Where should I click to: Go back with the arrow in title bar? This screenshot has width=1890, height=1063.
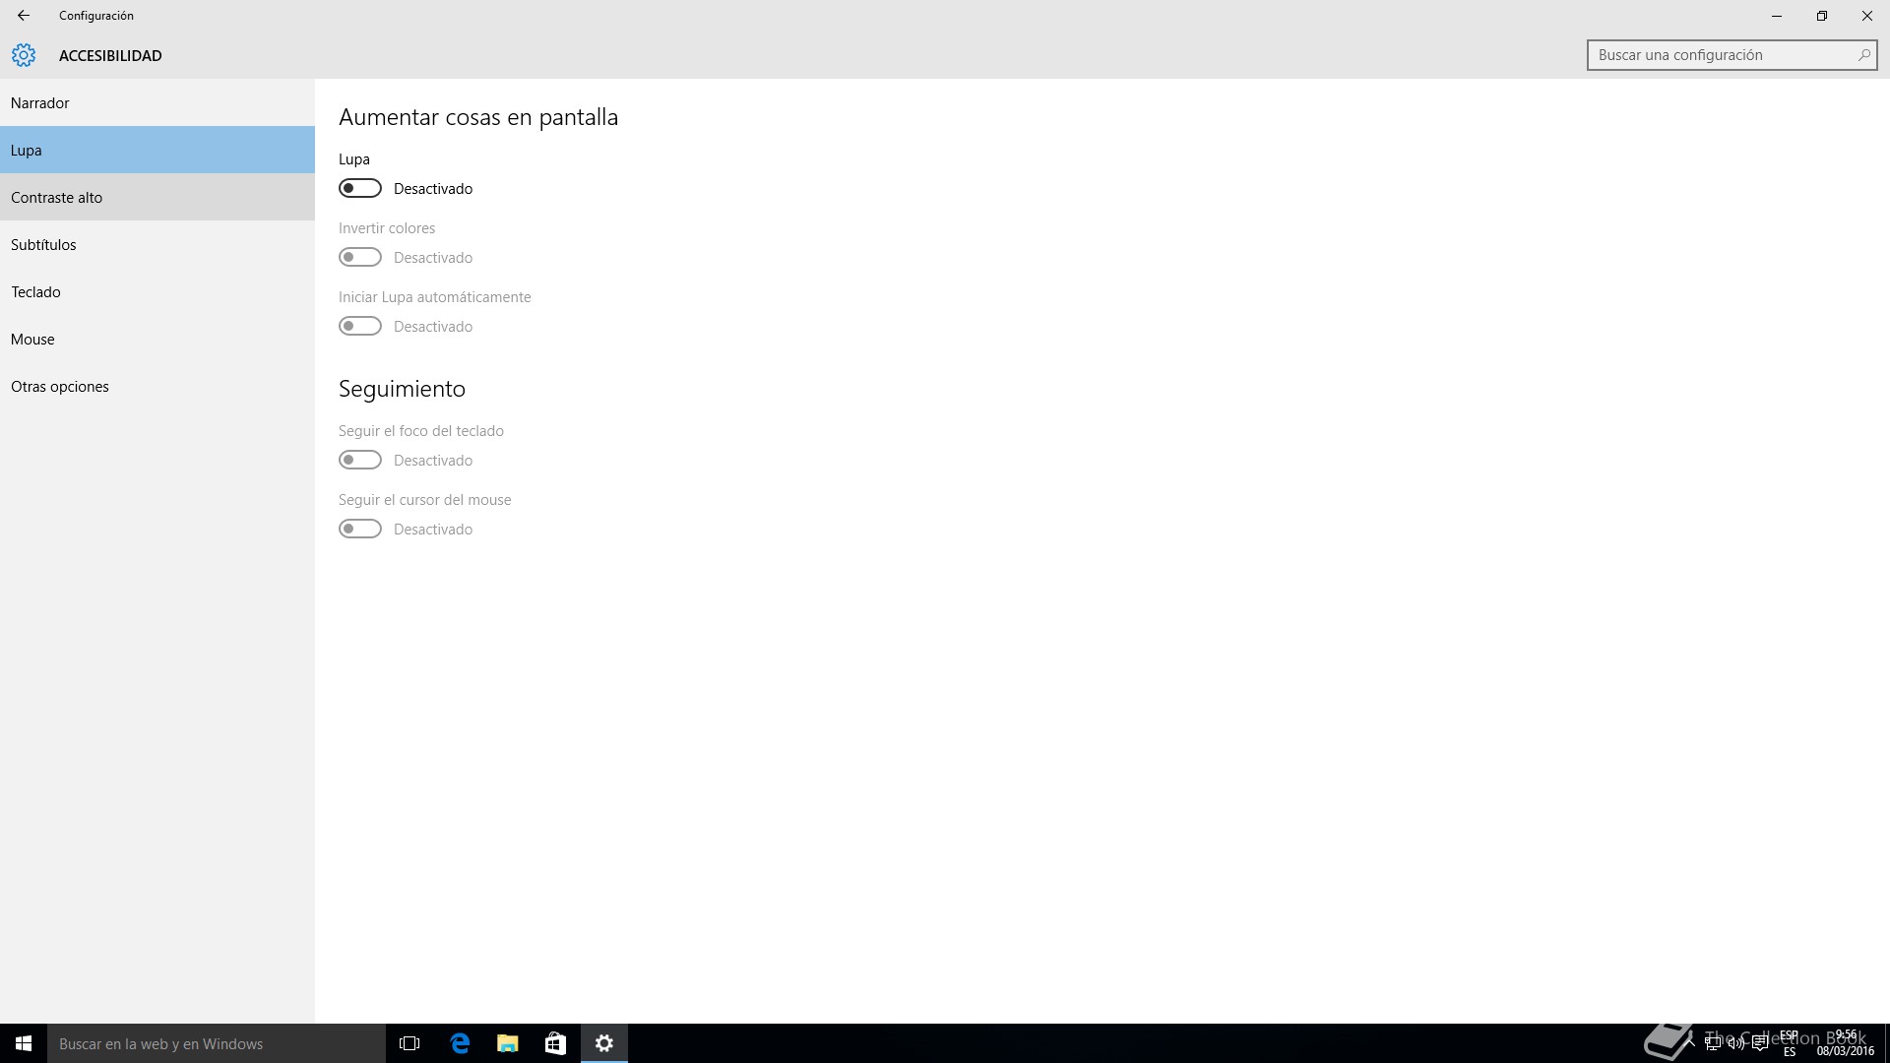click(x=24, y=16)
